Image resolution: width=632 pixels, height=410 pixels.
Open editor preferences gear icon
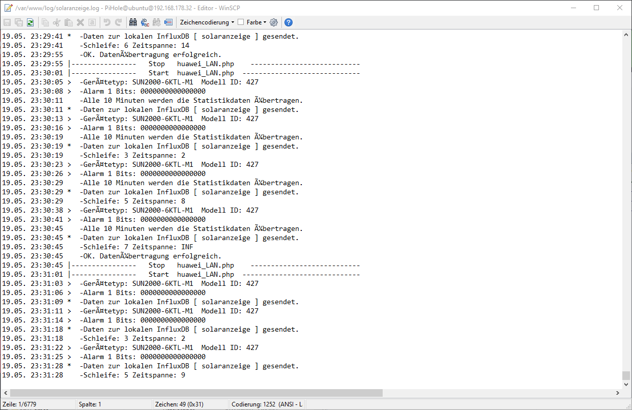[x=274, y=22]
